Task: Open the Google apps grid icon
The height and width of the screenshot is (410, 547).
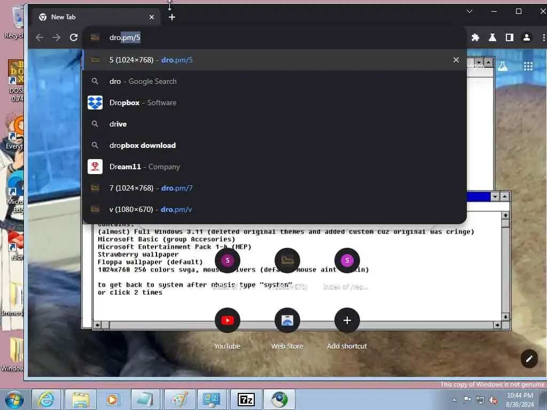Action: 528,66
